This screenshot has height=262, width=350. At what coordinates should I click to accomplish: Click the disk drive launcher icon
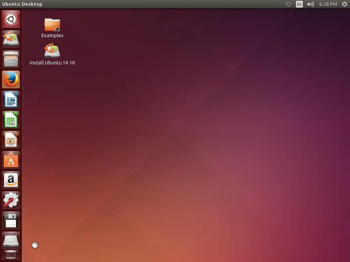11,241
